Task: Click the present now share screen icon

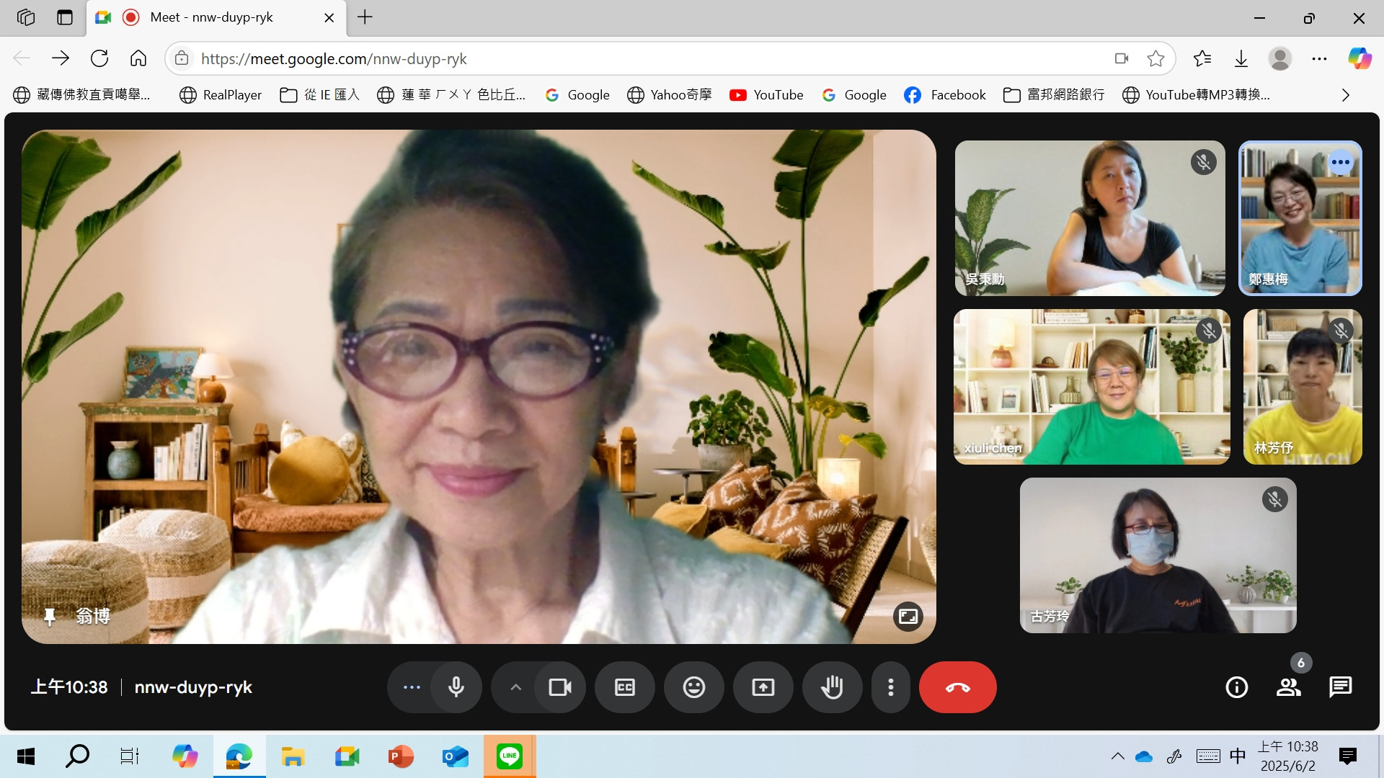Action: coord(763,687)
